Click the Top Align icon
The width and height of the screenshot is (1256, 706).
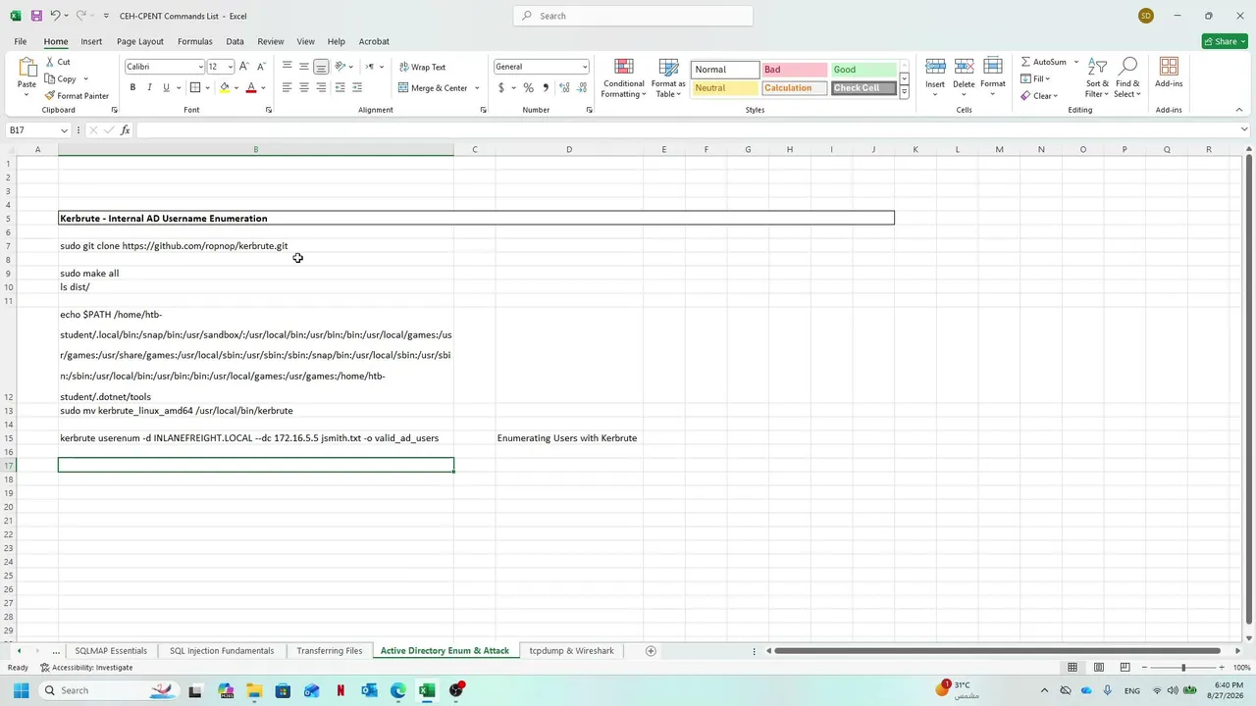287,67
